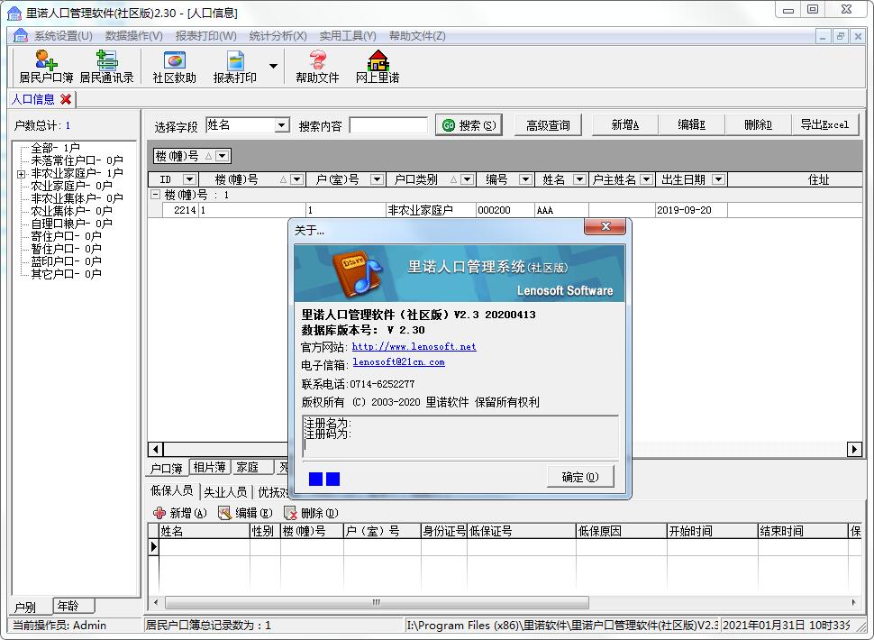
Task: Open the http://www.lenosoft.net link
Action: pos(414,347)
